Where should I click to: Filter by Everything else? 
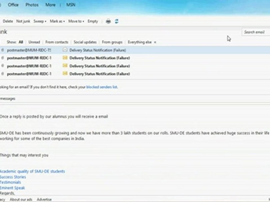pos(140,42)
